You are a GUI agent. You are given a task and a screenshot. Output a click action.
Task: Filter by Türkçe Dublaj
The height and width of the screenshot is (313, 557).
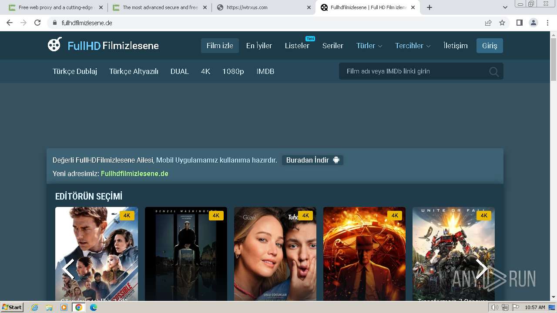(x=75, y=71)
